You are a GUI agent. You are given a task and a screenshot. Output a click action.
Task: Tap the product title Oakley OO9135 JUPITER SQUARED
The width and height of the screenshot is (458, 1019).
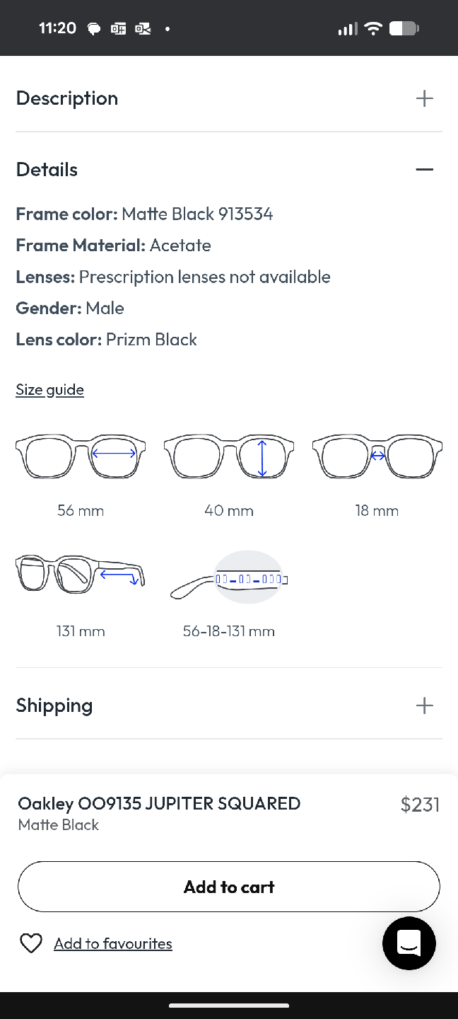click(159, 803)
